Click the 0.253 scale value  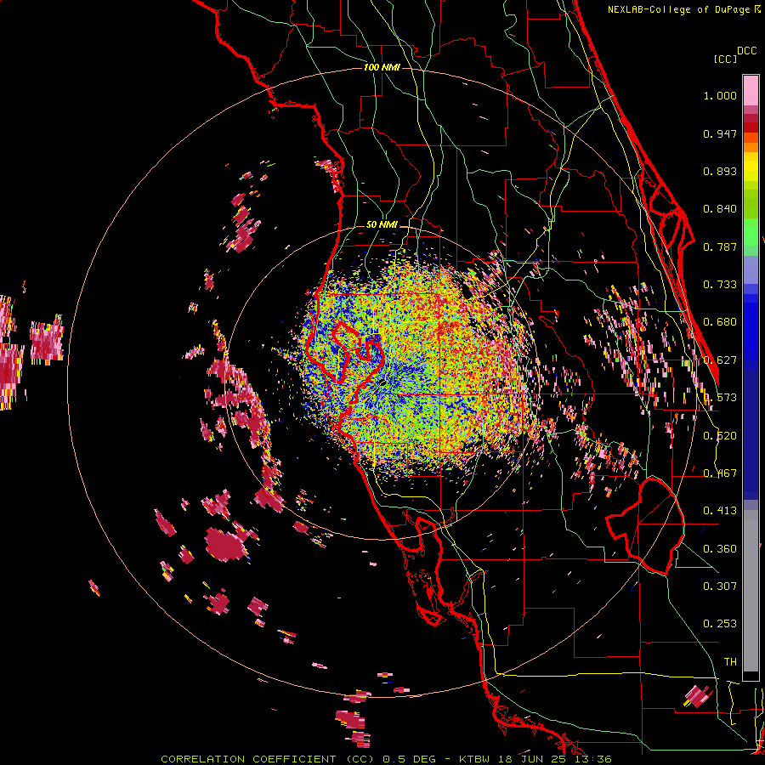[x=720, y=624]
